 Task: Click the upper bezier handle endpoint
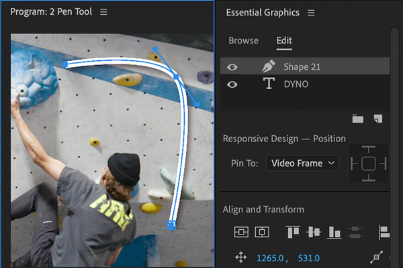[155, 49]
